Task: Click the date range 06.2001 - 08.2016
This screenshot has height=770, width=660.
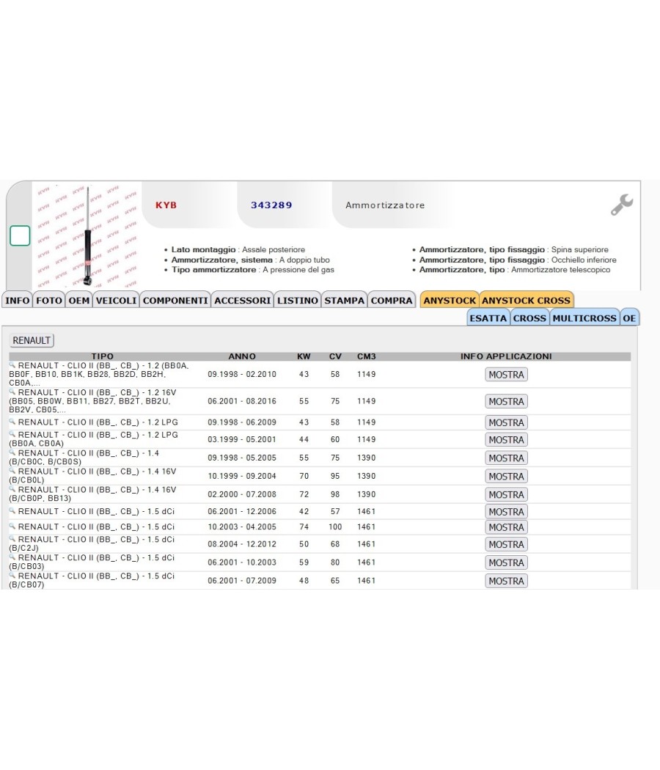Action: (242, 401)
